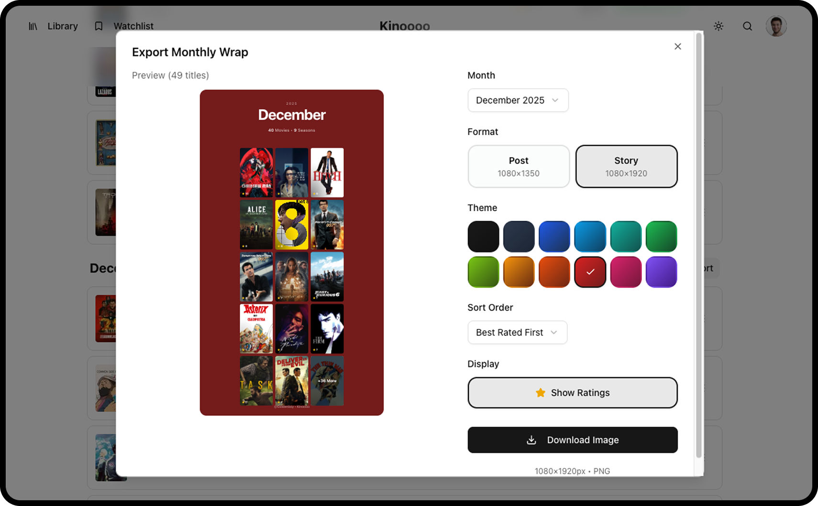818x506 pixels.
Task: Click the dialog vertical scrollbar
Action: 699,246
